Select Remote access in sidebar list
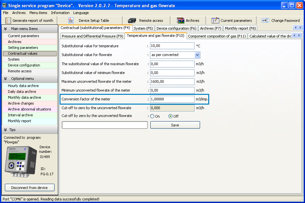Screen dimensions: 305x203 pos(30,71)
